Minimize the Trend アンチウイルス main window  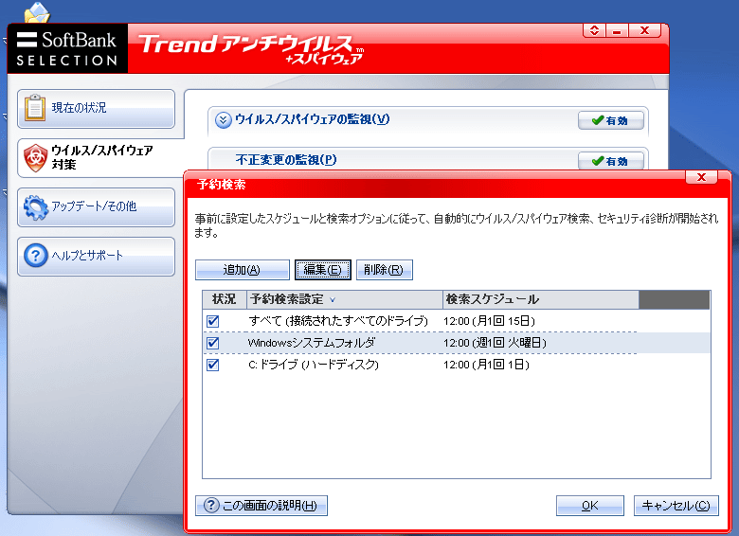(617, 31)
